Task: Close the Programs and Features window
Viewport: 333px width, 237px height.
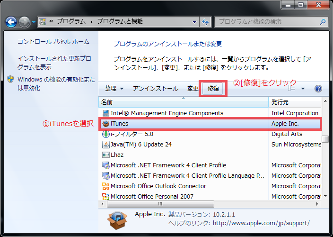Action: tap(318, 5)
